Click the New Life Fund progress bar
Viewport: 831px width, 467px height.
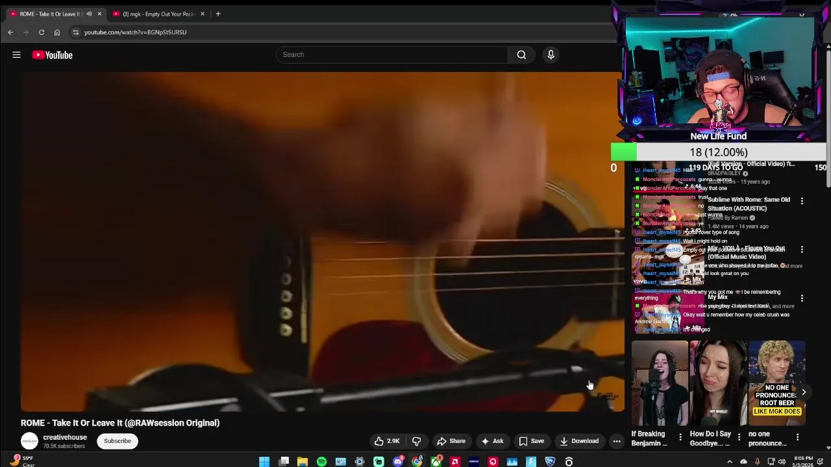[x=718, y=152]
